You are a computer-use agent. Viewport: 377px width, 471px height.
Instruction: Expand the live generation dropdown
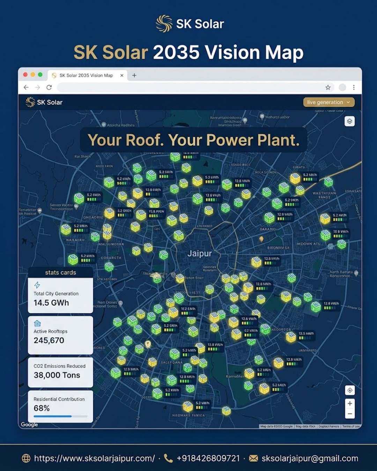[329, 102]
